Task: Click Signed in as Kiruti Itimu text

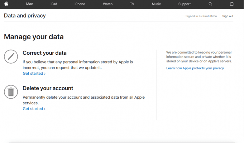Action: pos(201,16)
